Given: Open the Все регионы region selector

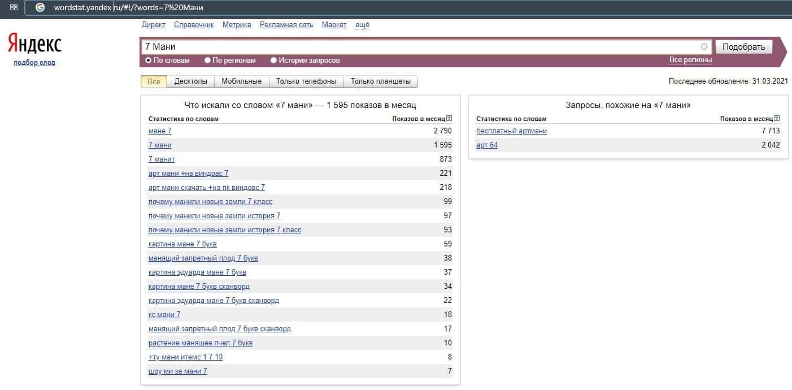Looking at the screenshot, I should click(x=690, y=60).
